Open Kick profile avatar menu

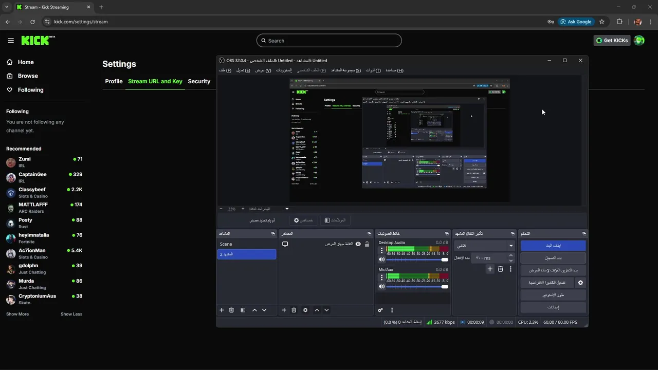(x=639, y=40)
